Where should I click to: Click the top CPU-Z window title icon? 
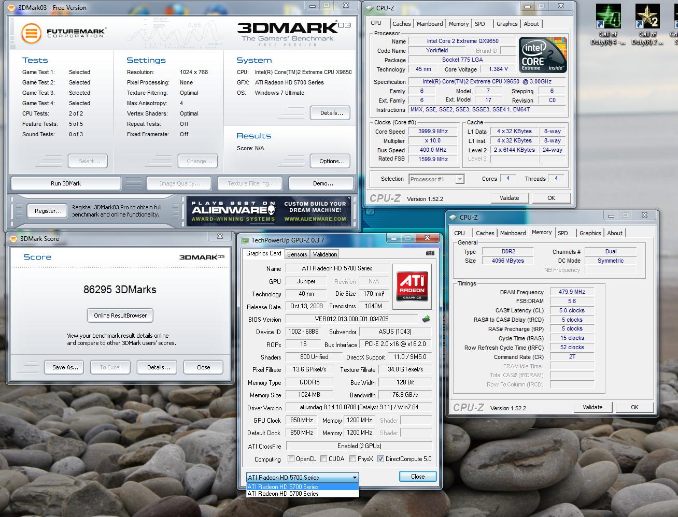(x=370, y=8)
